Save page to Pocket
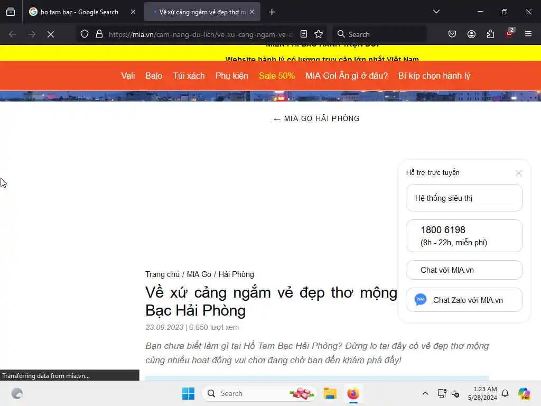Screen dimensions: 541x406 point(452,34)
